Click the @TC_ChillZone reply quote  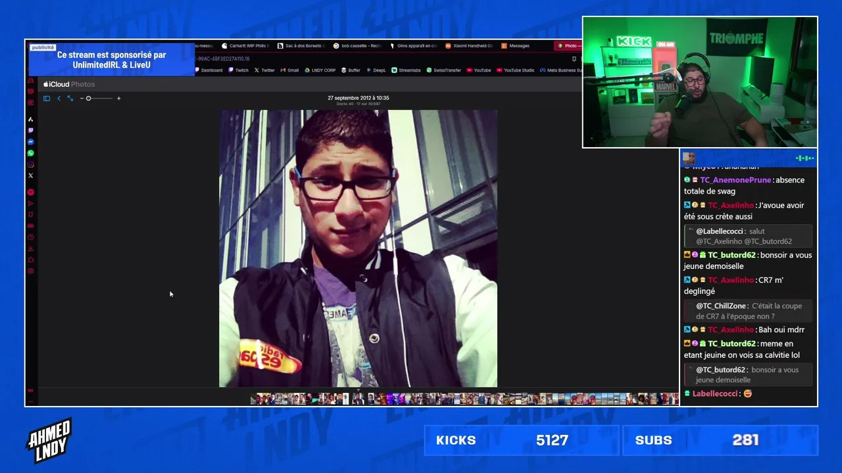pos(749,311)
